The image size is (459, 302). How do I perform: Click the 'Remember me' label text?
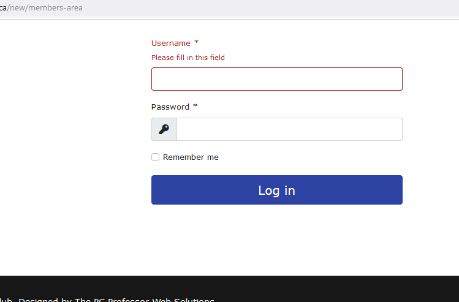click(x=191, y=157)
